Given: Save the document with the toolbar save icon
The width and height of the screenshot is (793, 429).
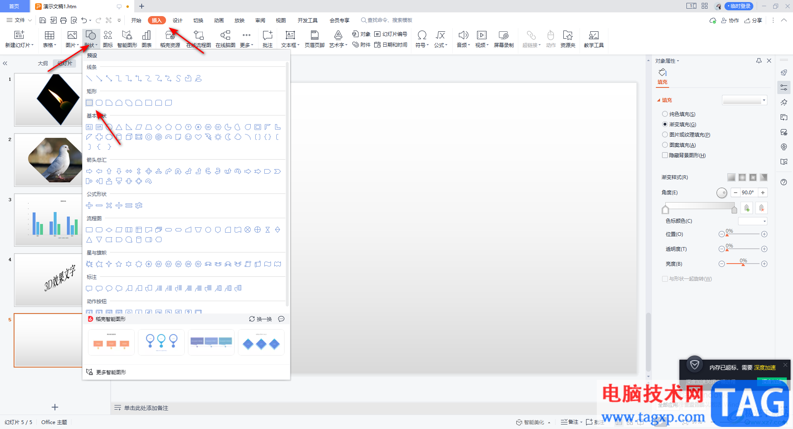Looking at the screenshot, I should coord(43,20).
